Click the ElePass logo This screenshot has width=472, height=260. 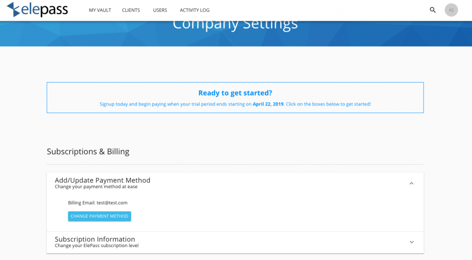tap(37, 10)
